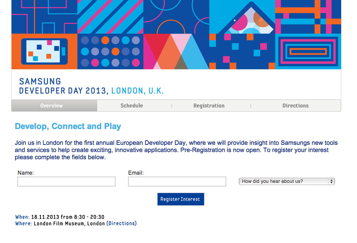Click the dropdown stepper arrows

click(x=332, y=181)
